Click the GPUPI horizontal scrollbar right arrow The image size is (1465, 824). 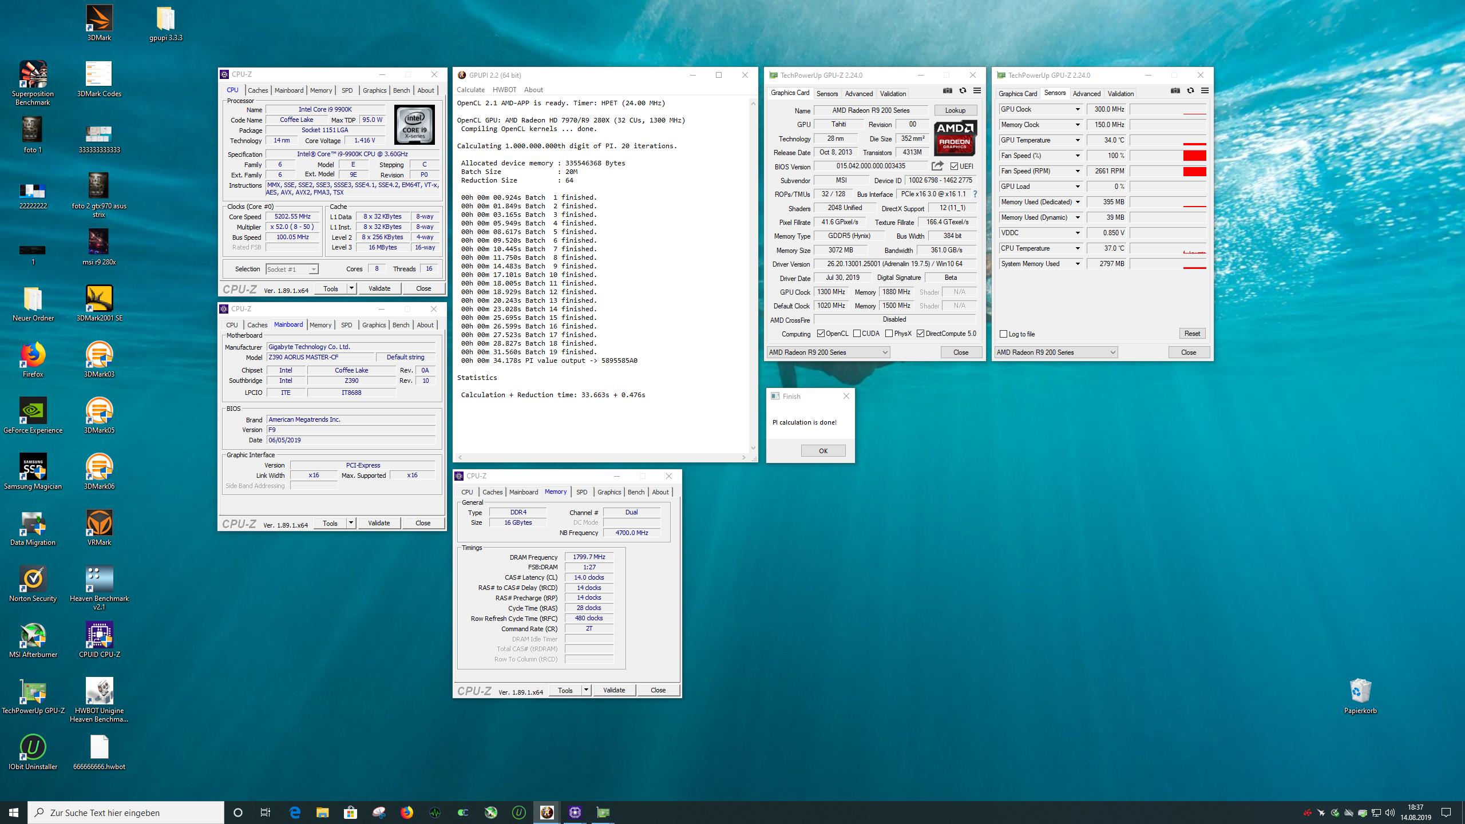click(x=744, y=457)
